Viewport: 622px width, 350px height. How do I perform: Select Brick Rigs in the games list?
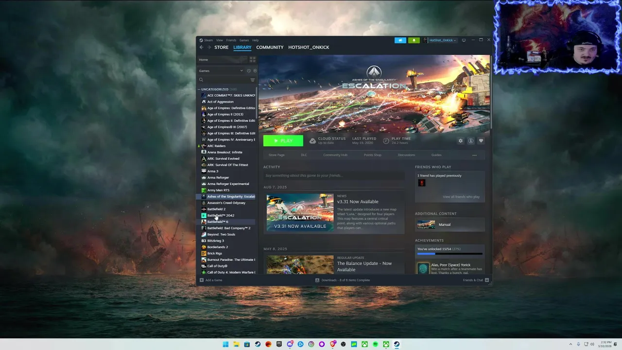click(226, 253)
